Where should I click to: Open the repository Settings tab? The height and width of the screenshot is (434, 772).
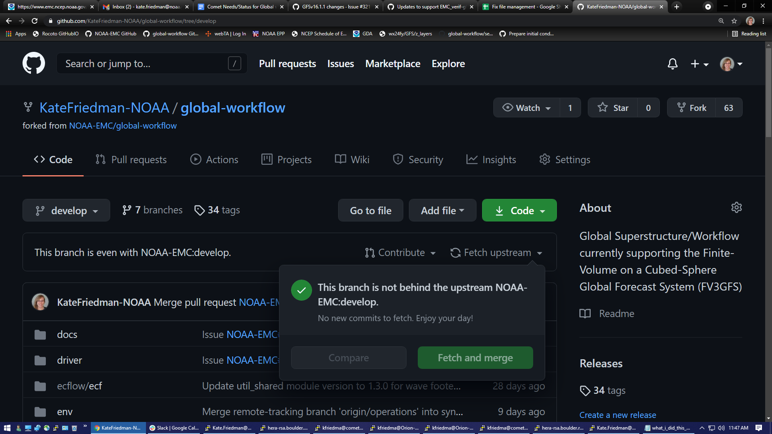(x=565, y=160)
